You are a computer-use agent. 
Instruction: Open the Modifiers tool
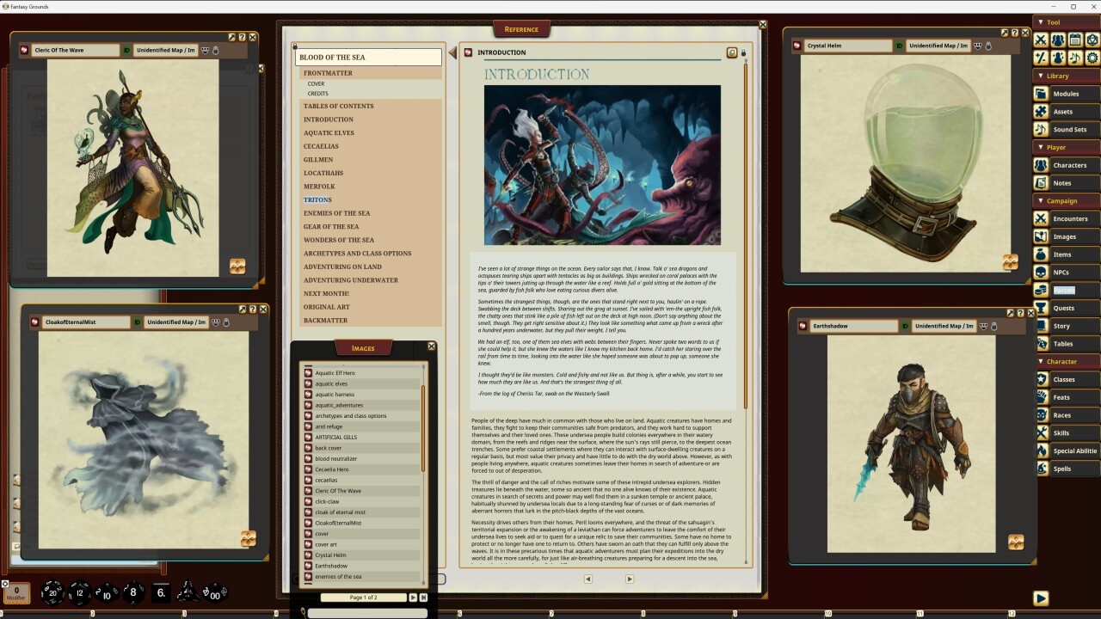coord(1041,57)
